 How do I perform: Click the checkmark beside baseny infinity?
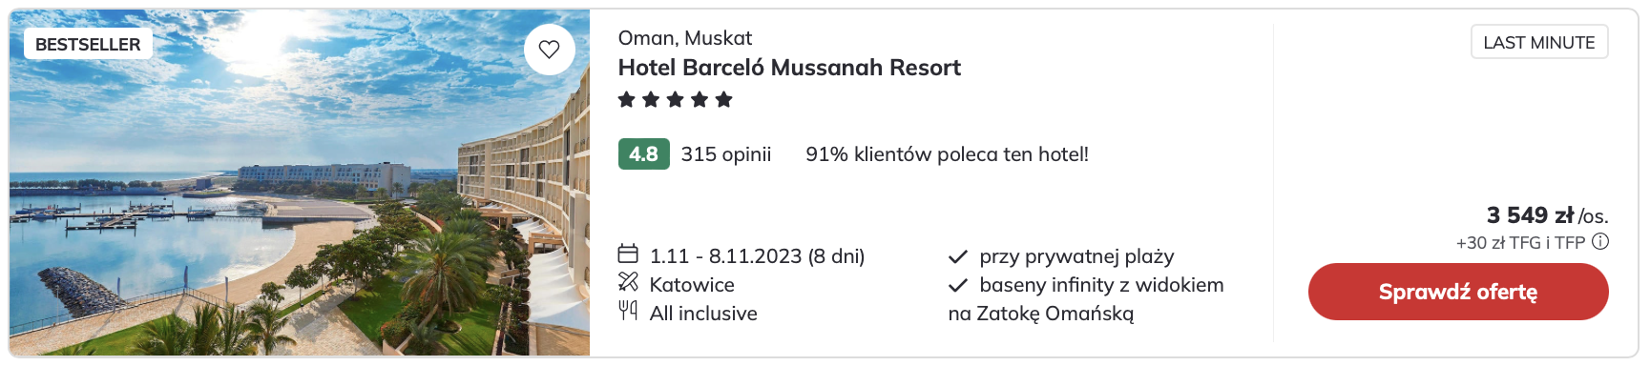[958, 285]
